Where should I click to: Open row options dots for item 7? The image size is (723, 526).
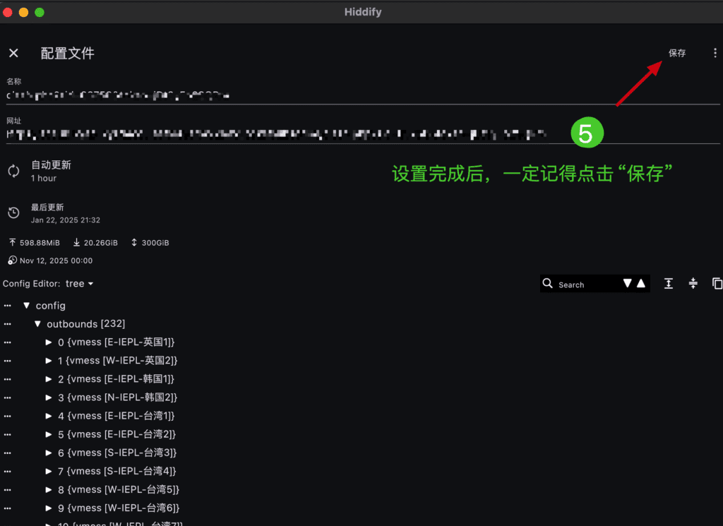click(7, 472)
